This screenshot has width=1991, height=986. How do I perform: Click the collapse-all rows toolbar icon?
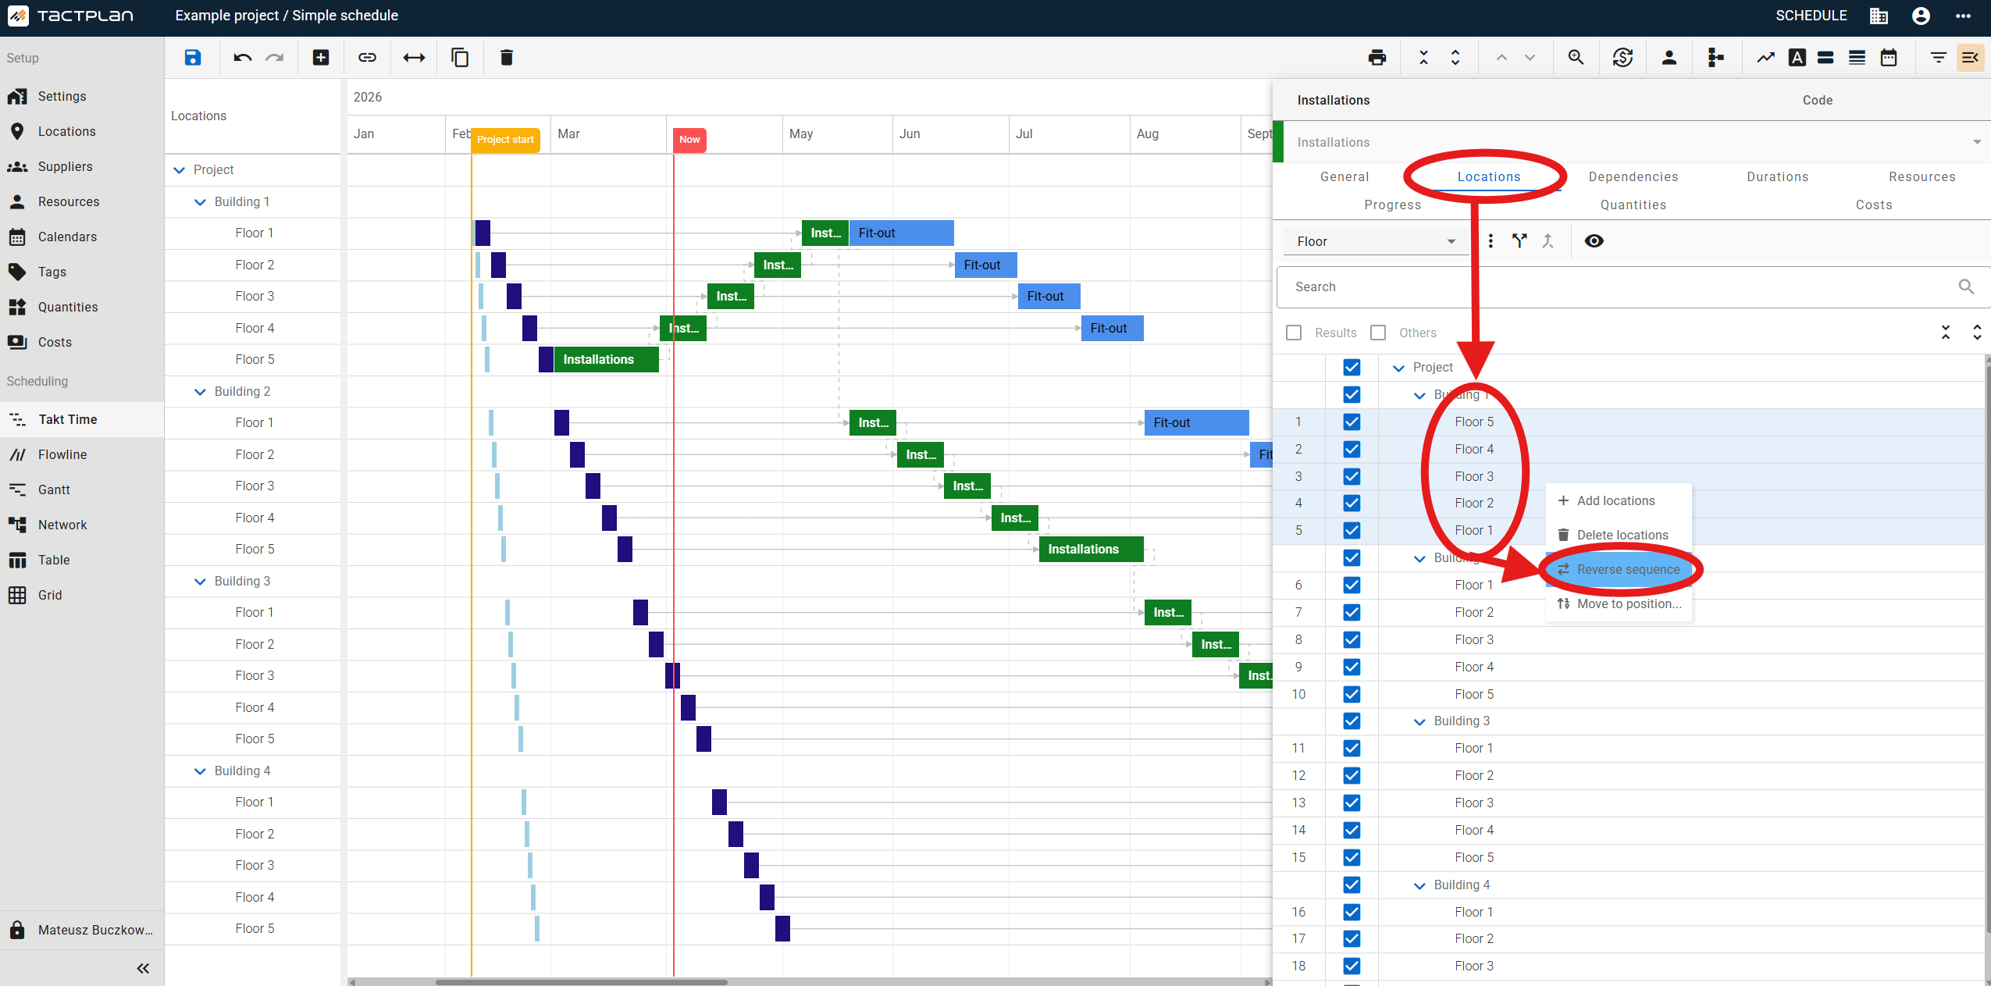pos(1423,57)
